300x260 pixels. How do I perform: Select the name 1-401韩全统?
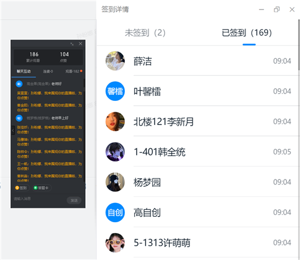160,152
